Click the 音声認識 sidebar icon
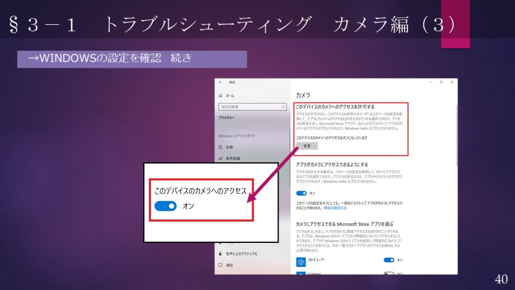 pyautogui.click(x=220, y=158)
